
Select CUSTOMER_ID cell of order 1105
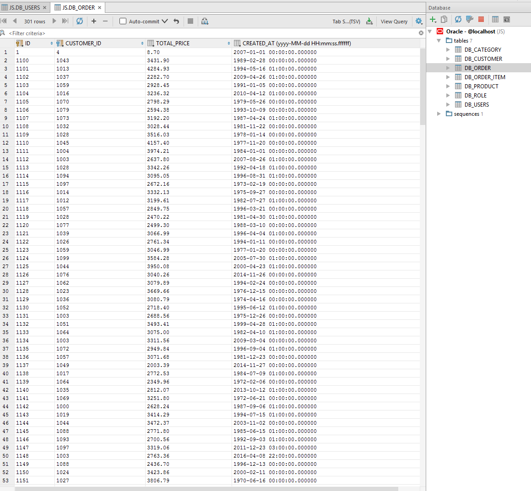tap(100, 102)
